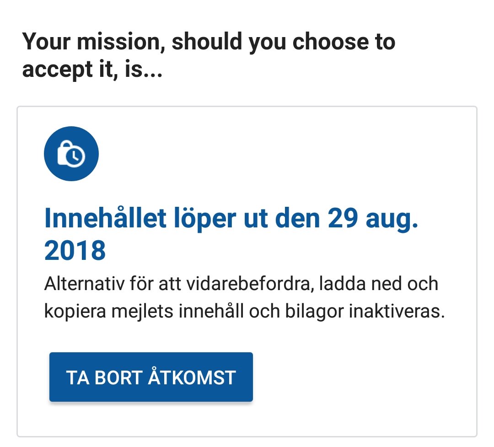Click '29 aug.' date in the blue title
This screenshot has height=447, width=494.
373,219
